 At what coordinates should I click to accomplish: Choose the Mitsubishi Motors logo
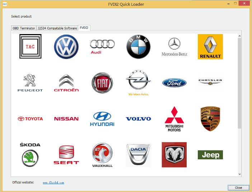[174, 119]
